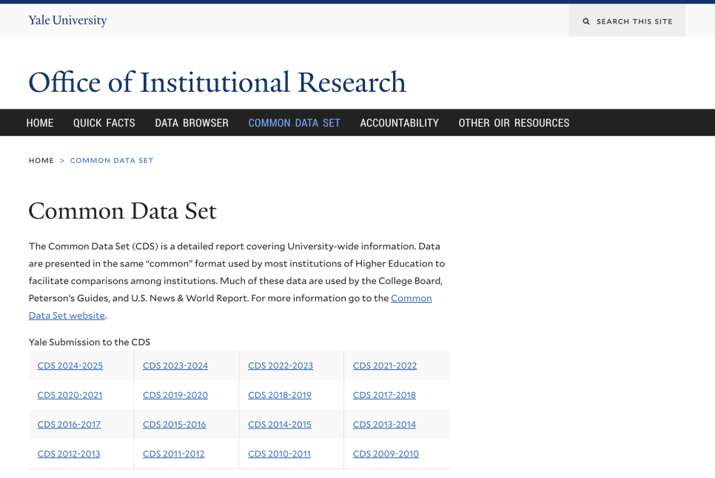This screenshot has width=715, height=478.
Task: Click the Search This Site field
Action: click(634, 21)
